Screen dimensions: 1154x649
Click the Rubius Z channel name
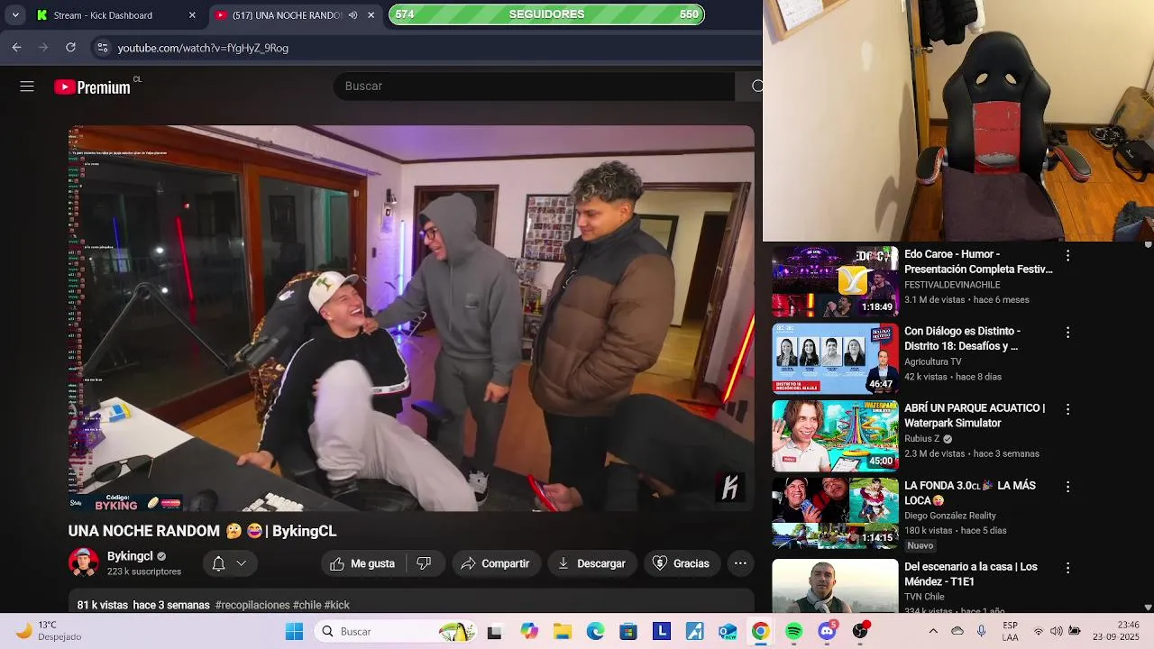click(x=921, y=439)
